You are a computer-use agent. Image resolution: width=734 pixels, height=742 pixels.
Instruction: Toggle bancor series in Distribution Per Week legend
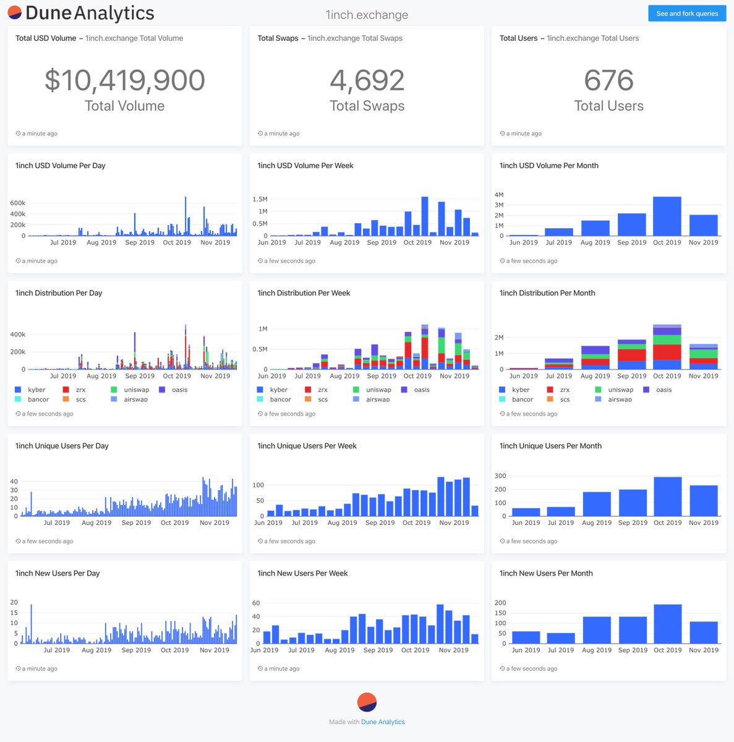[x=274, y=399]
